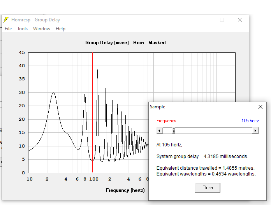Click the 'Horn' label in chart title
Image resolution: width=271 pixels, height=219 pixels.
click(139, 43)
